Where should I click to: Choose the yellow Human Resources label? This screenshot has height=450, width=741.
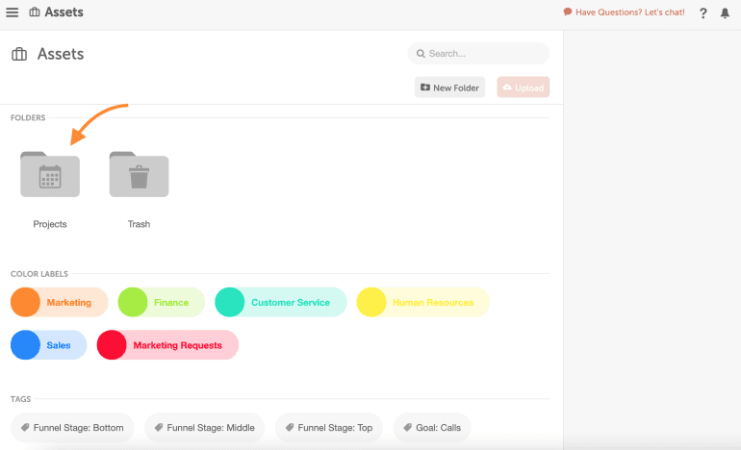tap(422, 302)
